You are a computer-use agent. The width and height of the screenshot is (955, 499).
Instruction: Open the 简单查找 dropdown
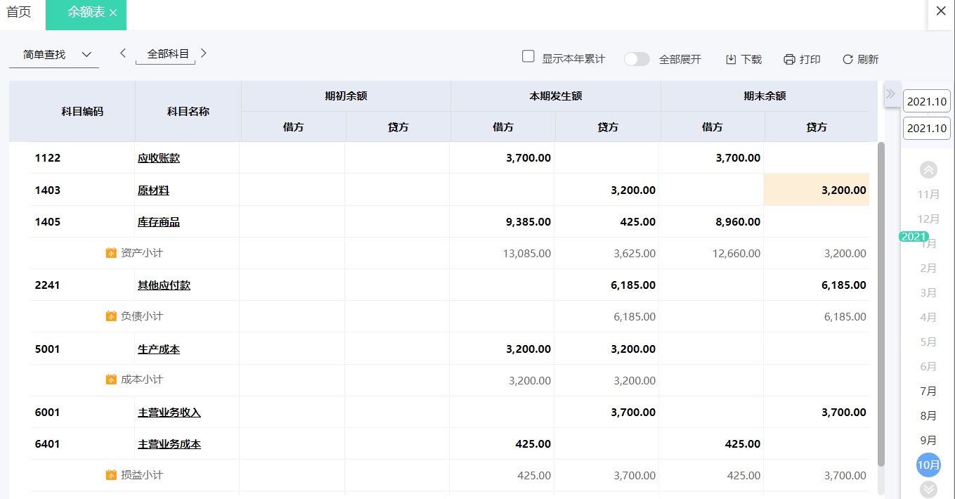(54, 55)
